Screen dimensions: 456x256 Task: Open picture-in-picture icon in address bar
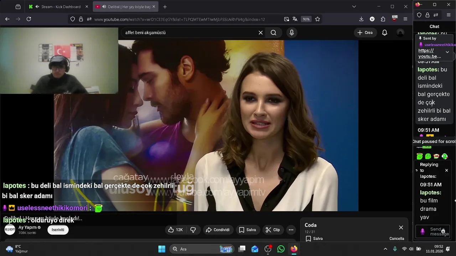coord(286,19)
